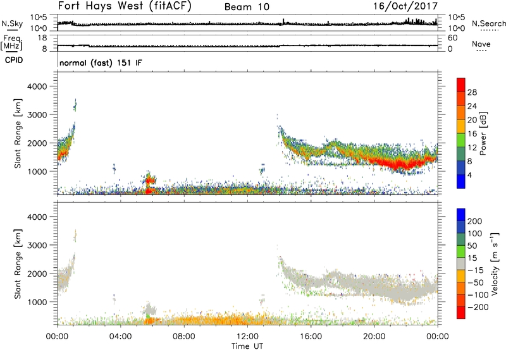The image size is (506, 350).
Task: Click the '-15' velocity colorbar tick label
Action: [x=476, y=270]
